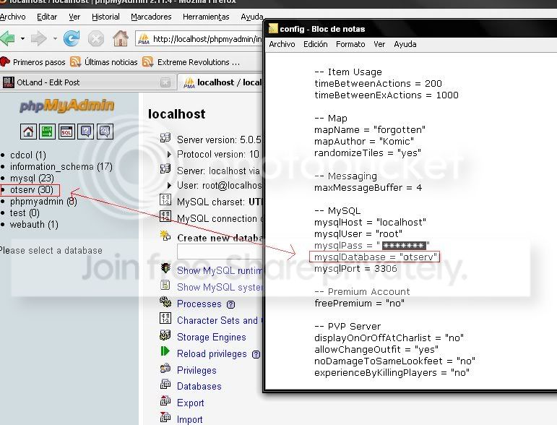Open Firefox Archivo menu
The image size is (557, 425).
coord(12,17)
